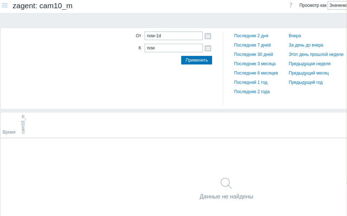Click the Вчера quick range link
This screenshot has height=216, width=347.
point(295,35)
